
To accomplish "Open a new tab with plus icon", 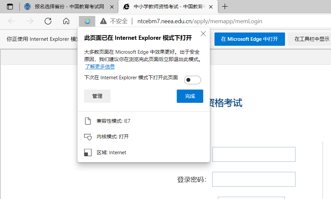I will pyautogui.click(x=225, y=7).
